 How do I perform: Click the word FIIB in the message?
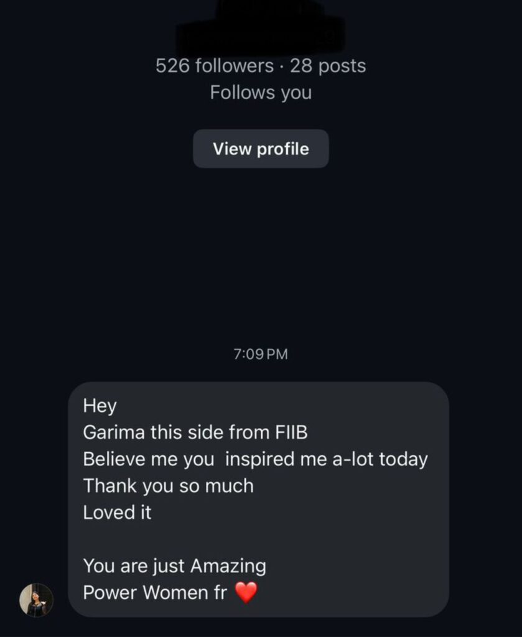click(291, 432)
